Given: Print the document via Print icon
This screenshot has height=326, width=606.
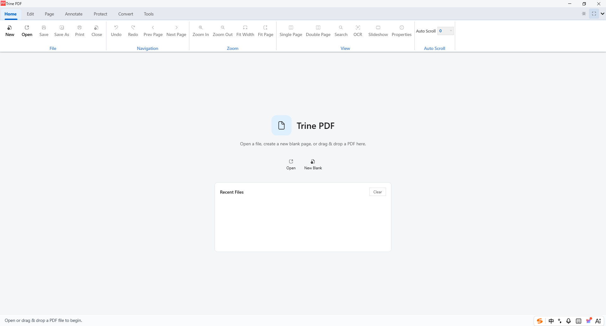Looking at the screenshot, I should 80,31.
